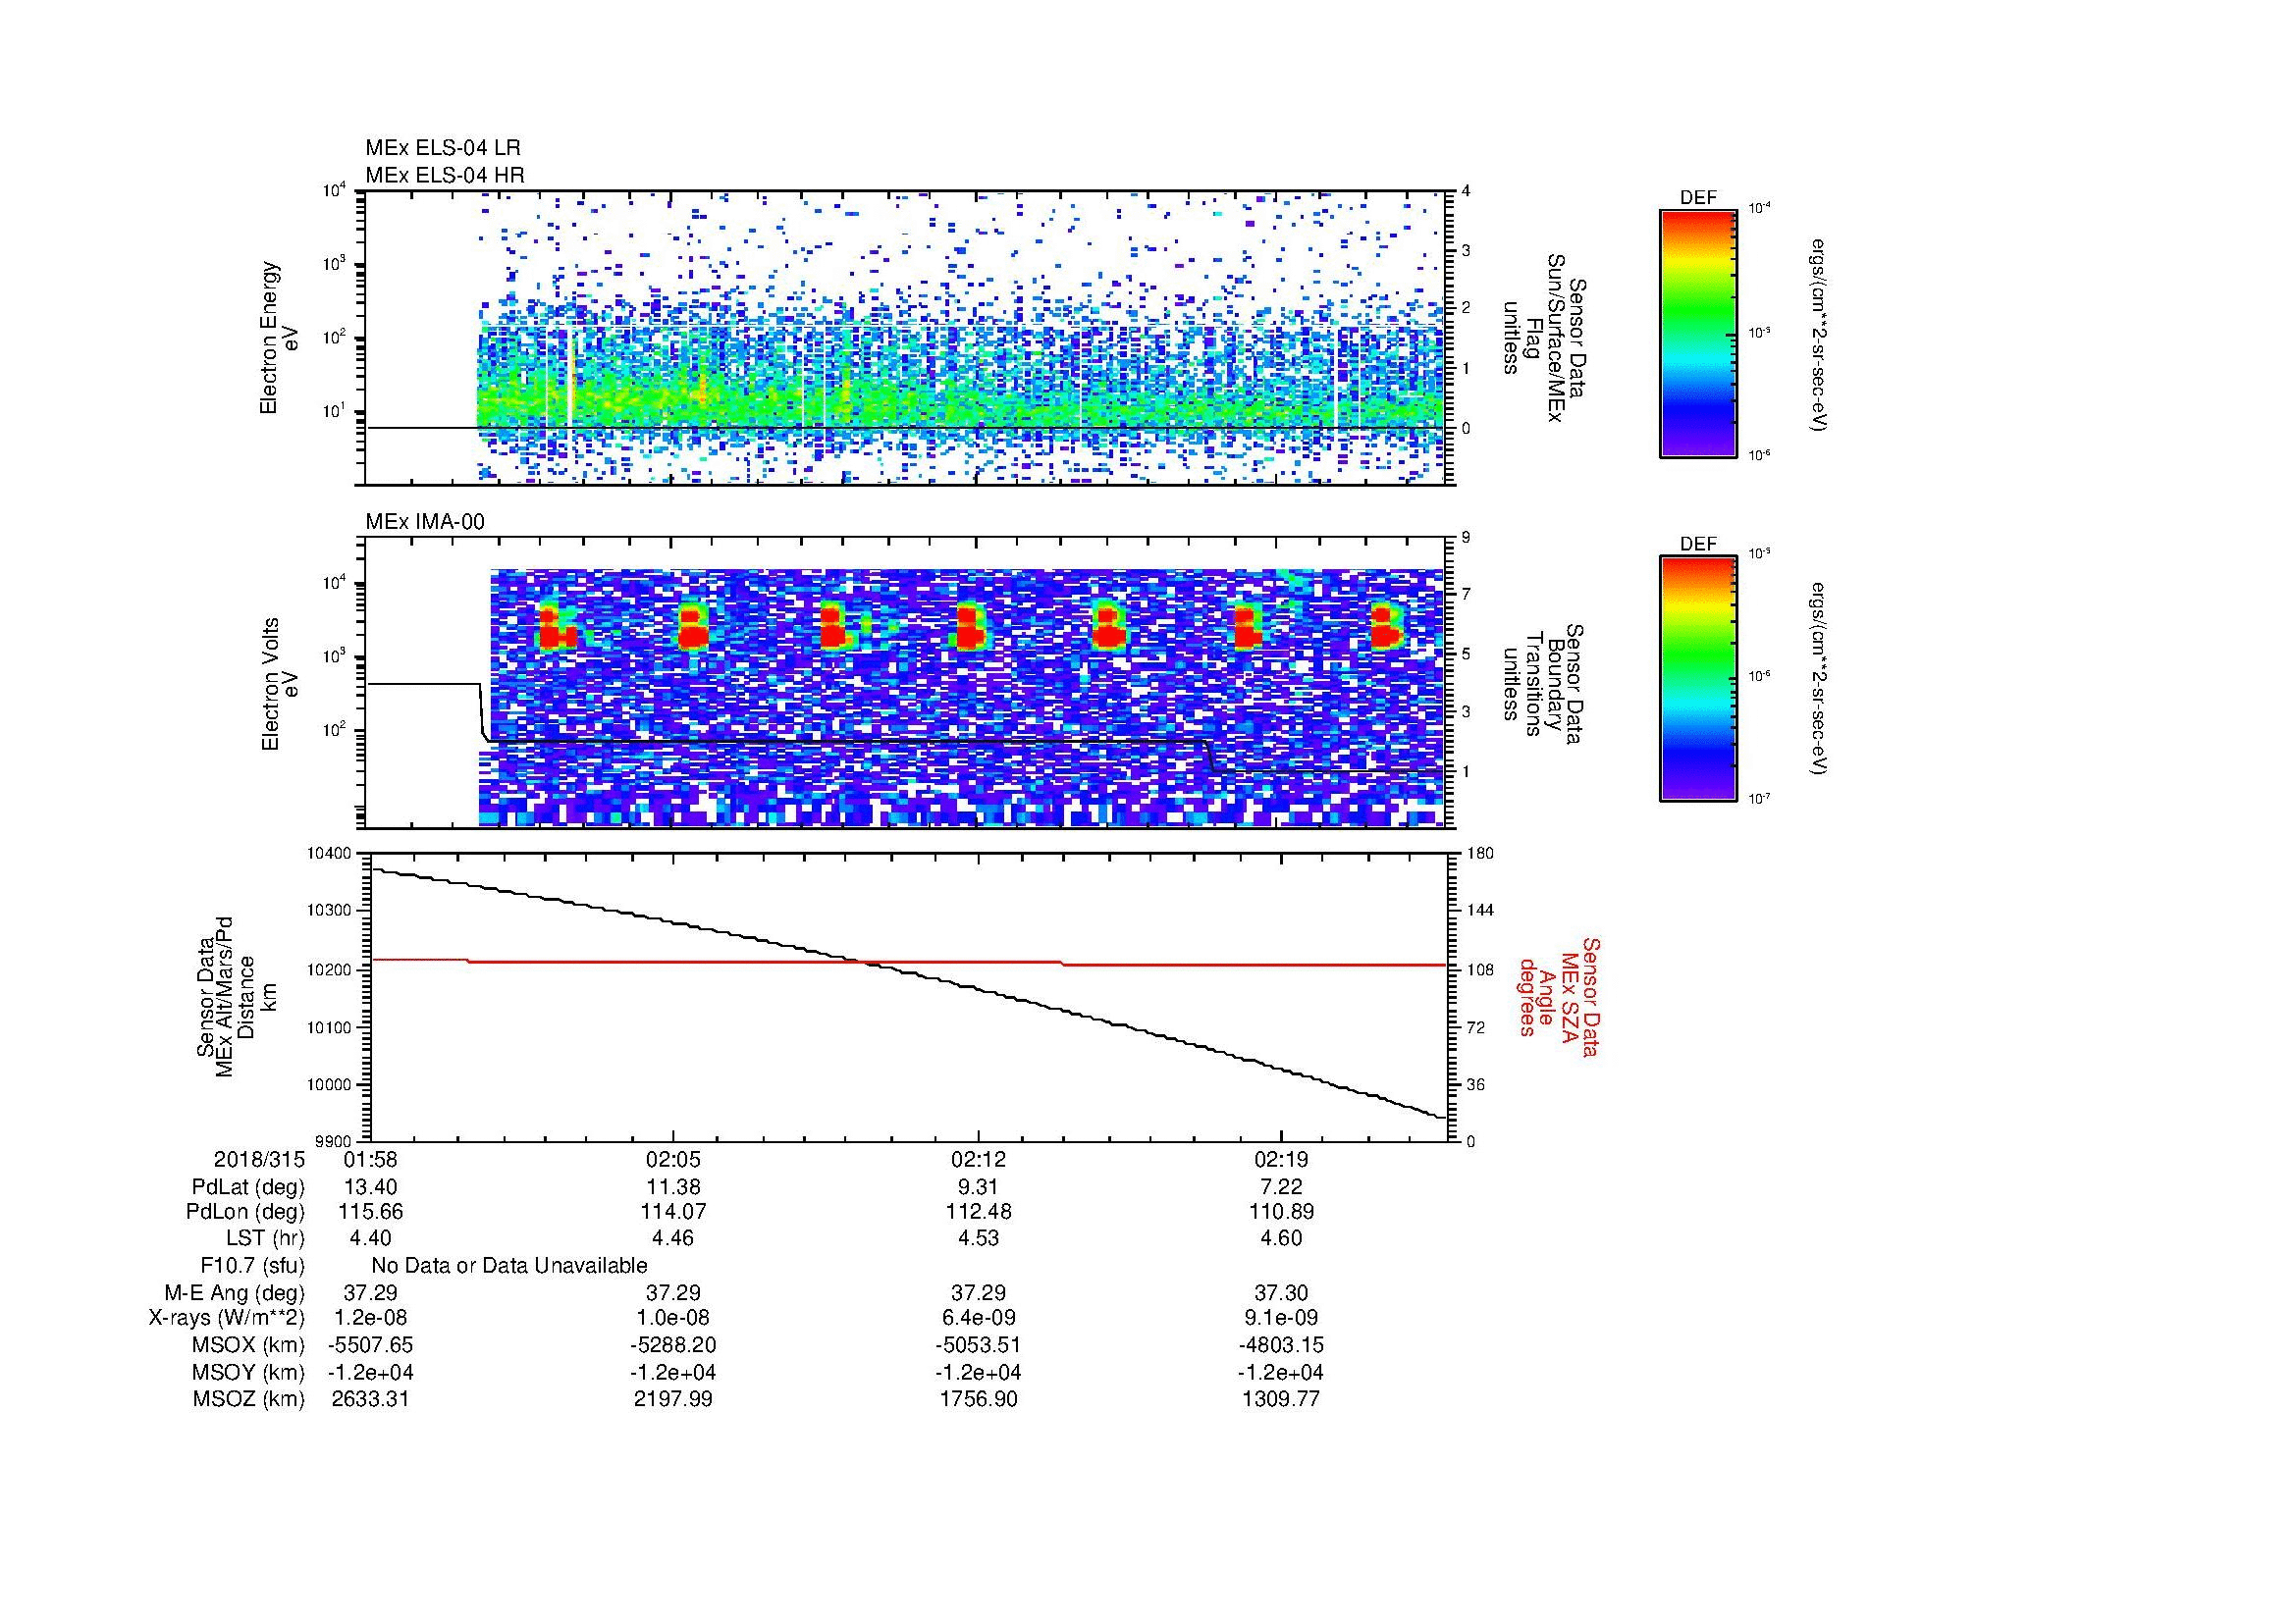Click the lower DEF color bar
Image resolution: width=2296 pixels, height=1622 pixels.
coord(1698,679)
